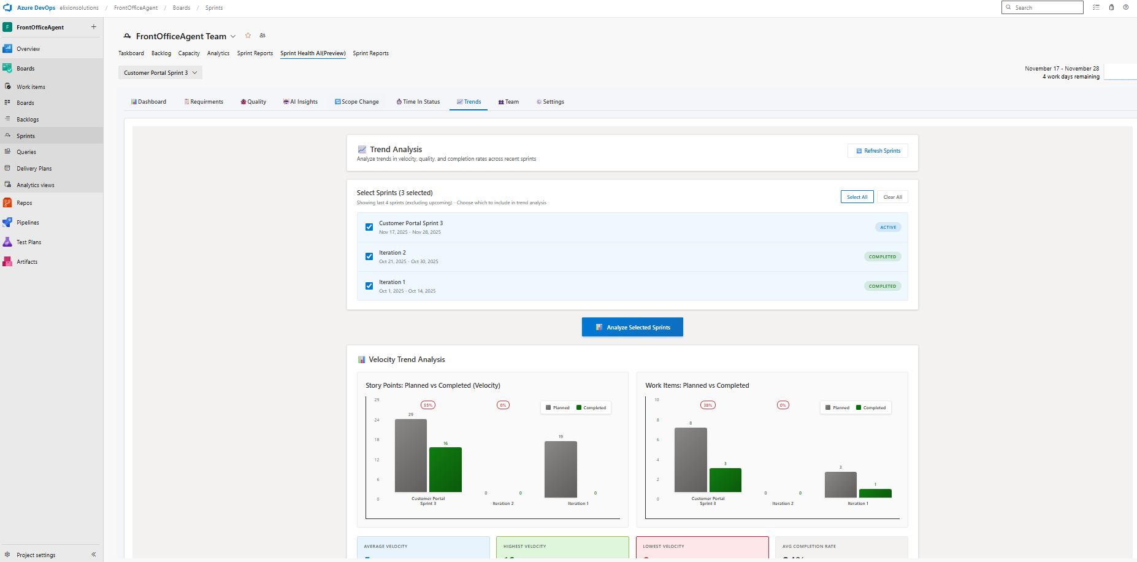Open the AI Insights tab
Image resolution: width=1137 pixels, height=562 pixels.
(300, 102)
